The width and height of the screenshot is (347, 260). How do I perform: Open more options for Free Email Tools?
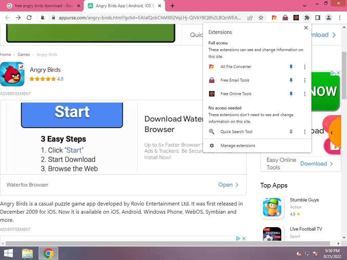pyautogui.click(x=305, y=80)
